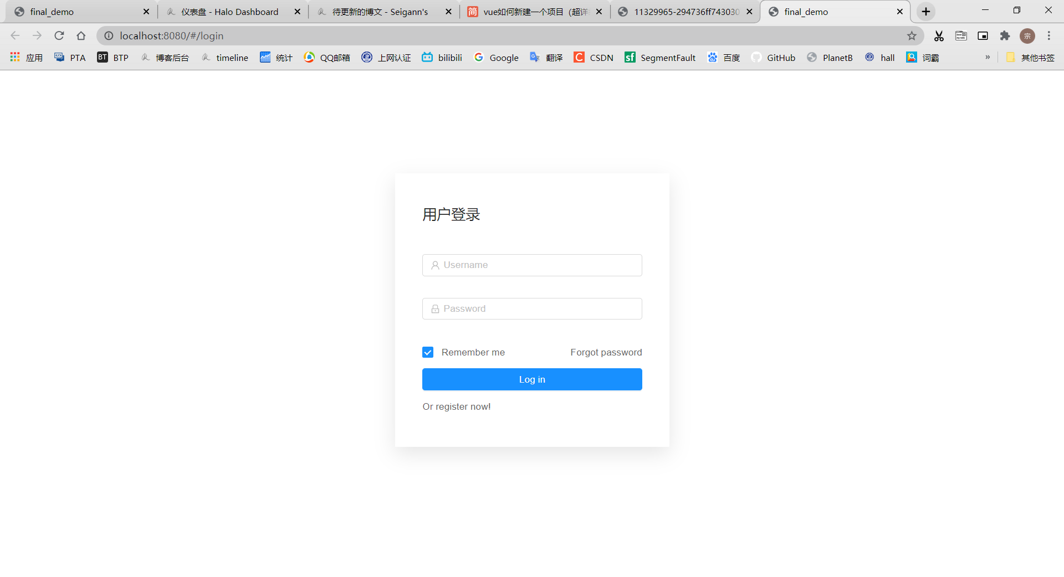Open the hall bookmark
The height and width of the screenshot is (577, 1064).
(x=880, y=58)
